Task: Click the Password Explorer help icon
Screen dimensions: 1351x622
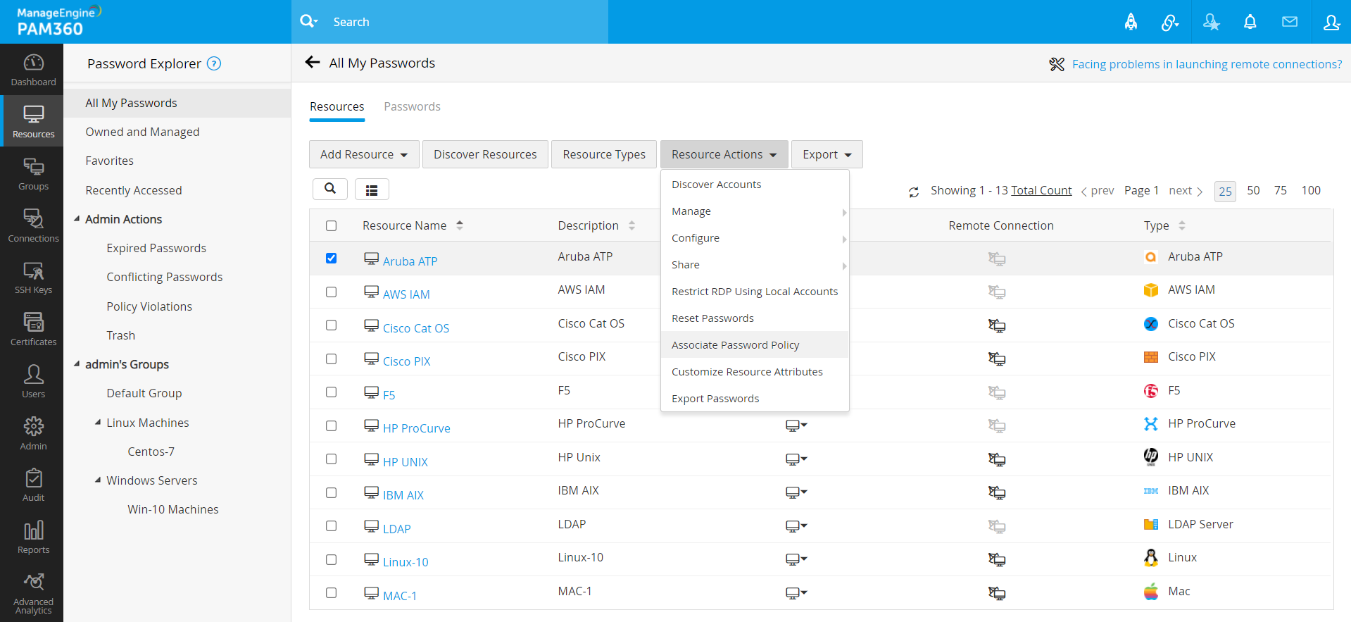Action: pos(214,63)
